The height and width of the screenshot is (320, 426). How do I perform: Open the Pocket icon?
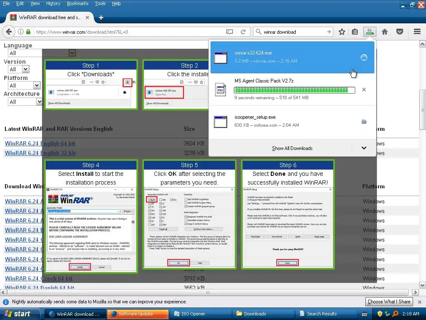coord(400,32)
